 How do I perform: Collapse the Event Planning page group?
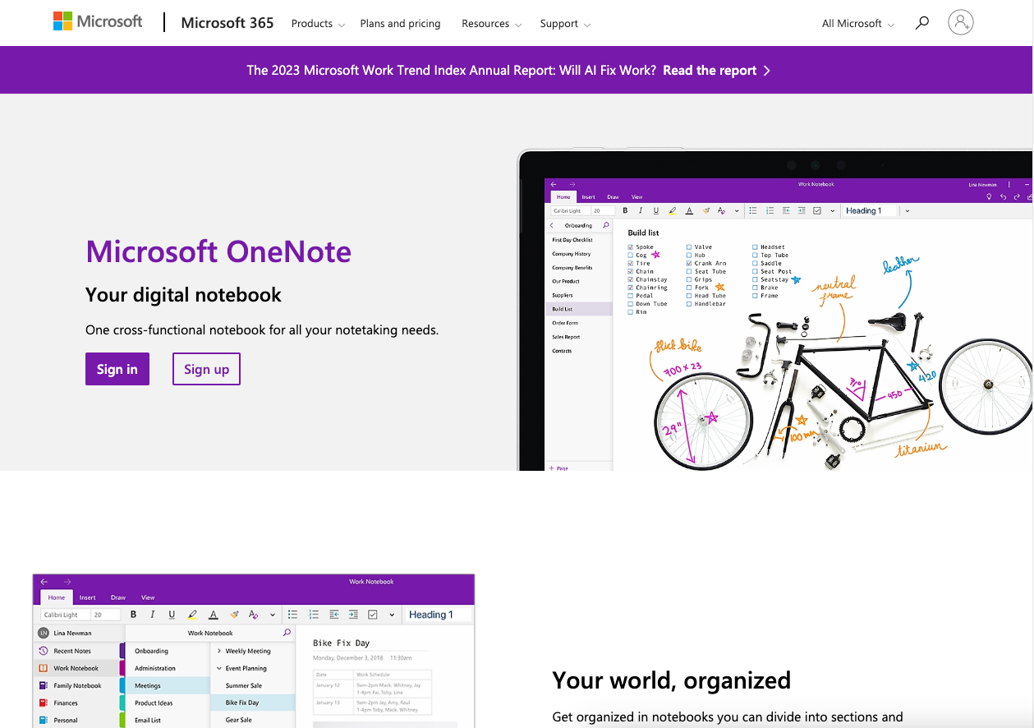(219, 668)
